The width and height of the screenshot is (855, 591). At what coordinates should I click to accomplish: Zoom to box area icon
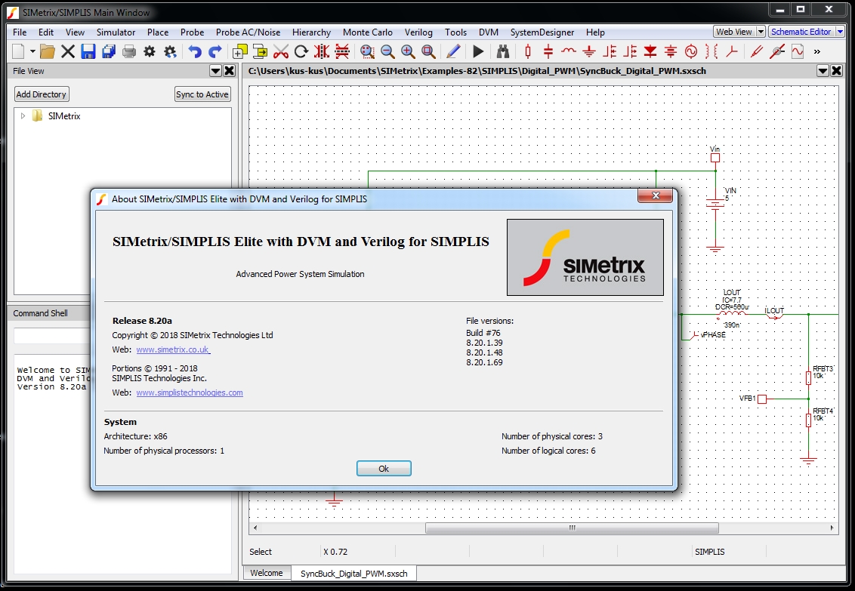367,52
